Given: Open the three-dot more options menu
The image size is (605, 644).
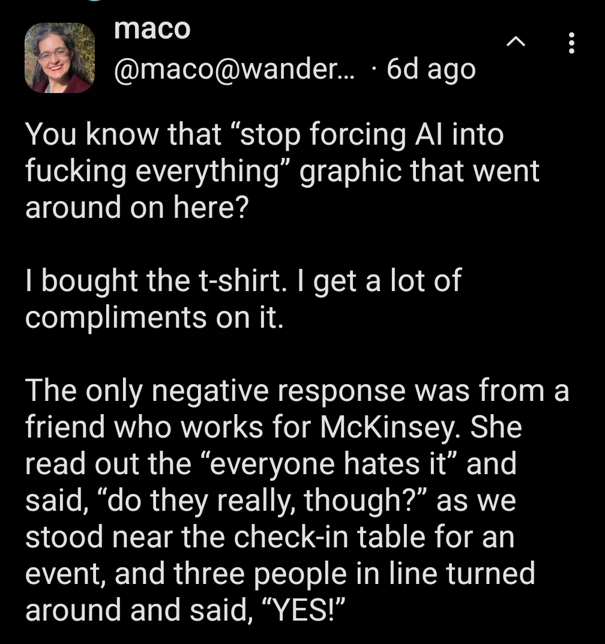Looking at the screenshot, I should tap(571, 43).
